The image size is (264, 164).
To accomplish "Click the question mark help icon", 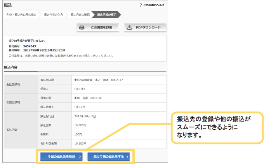I will pos(141,5).
